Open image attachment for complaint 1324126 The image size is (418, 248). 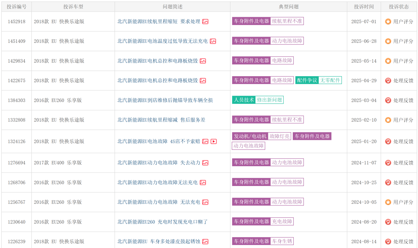205,141
